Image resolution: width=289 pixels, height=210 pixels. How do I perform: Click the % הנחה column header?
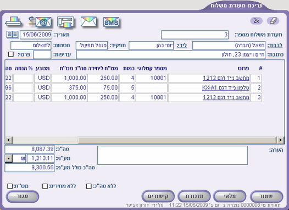point(24,69)
